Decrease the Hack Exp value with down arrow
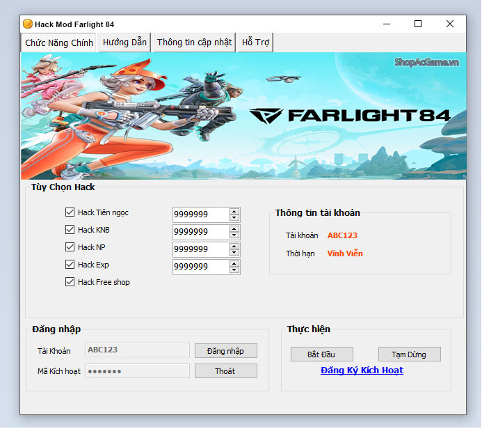Screen dimensions: 482x429 234,270
